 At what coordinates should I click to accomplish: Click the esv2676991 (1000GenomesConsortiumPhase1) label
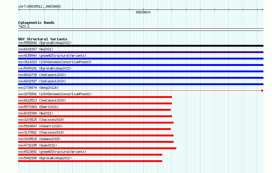(x=55, y=94)
